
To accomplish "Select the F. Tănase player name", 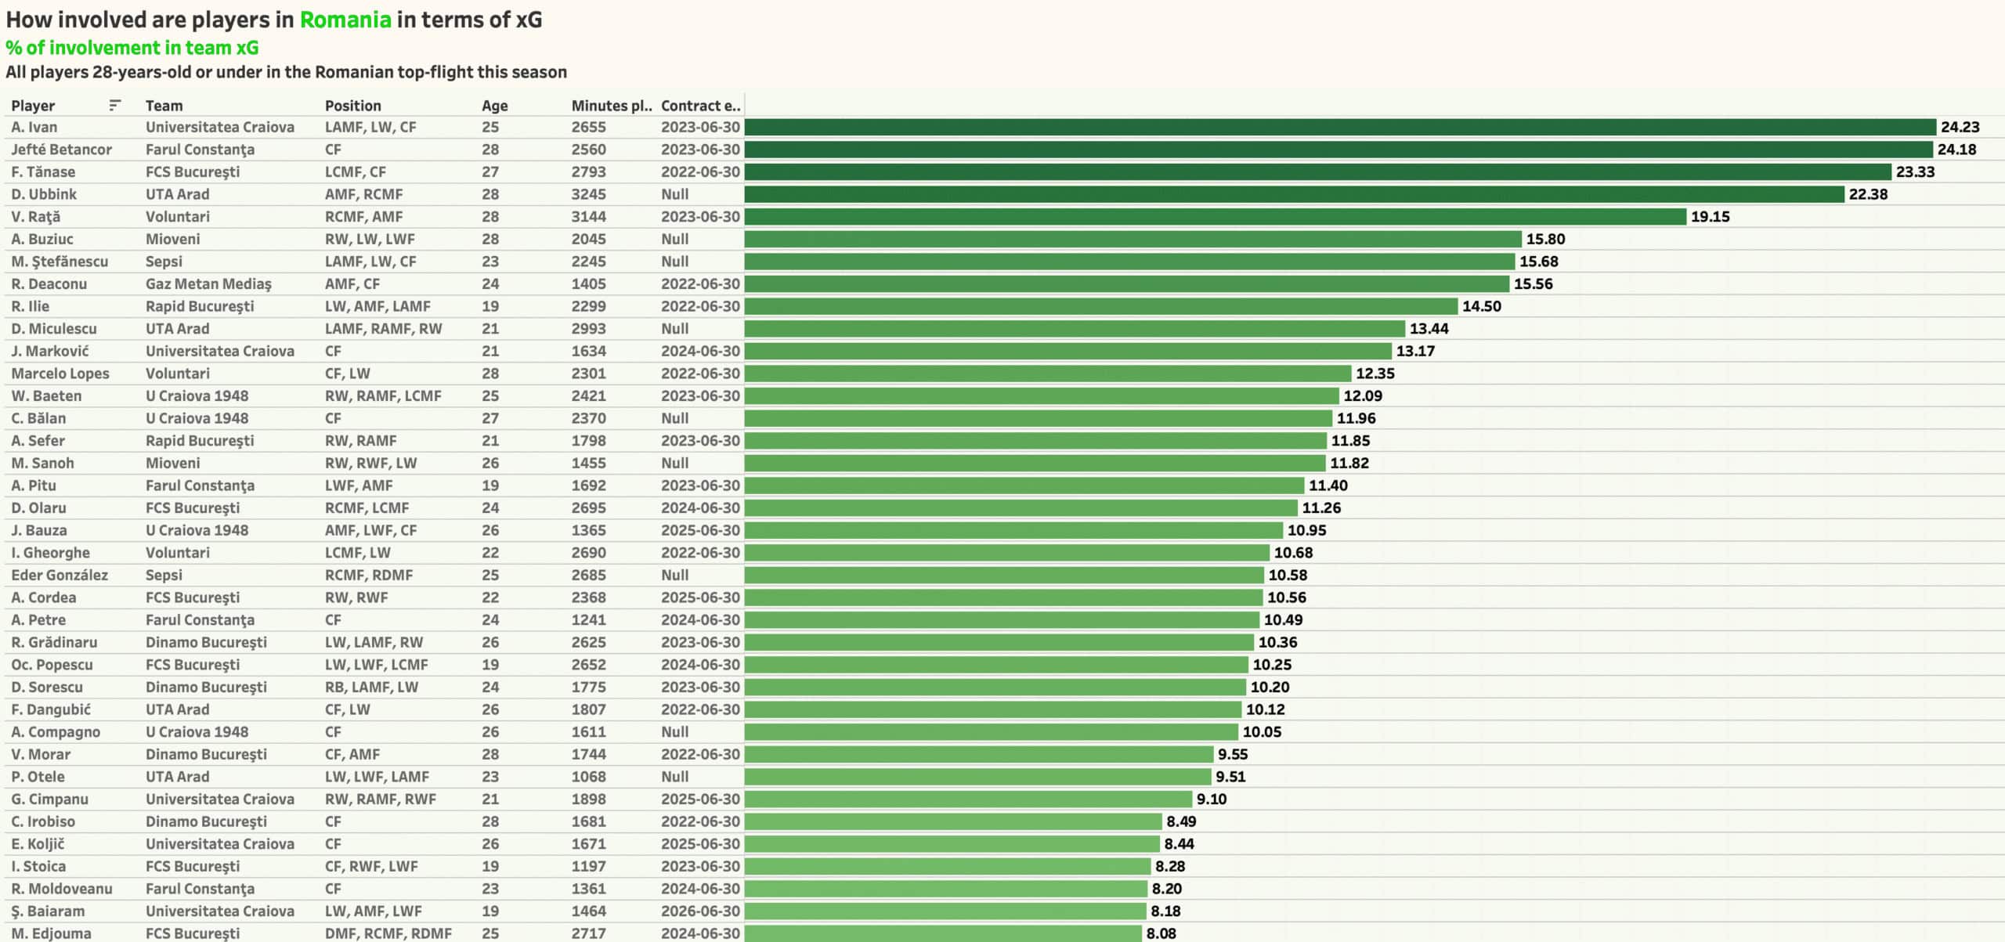I will point(43,172).
